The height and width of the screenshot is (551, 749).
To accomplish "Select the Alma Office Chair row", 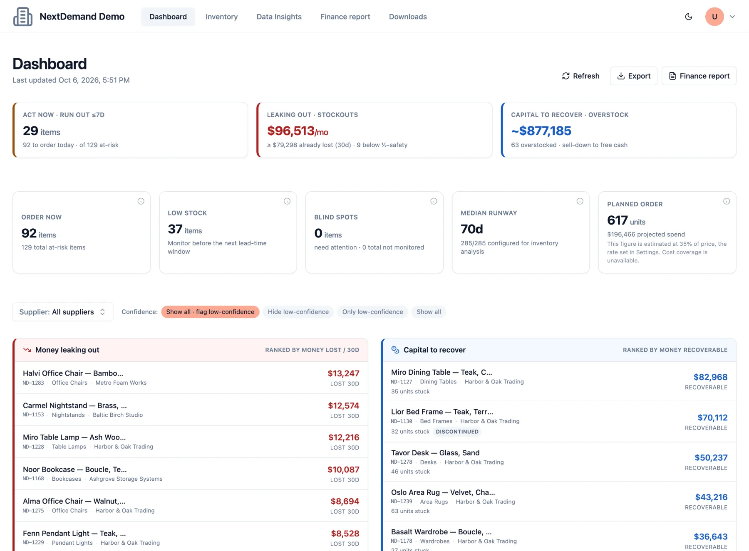I will coord(191,506).
